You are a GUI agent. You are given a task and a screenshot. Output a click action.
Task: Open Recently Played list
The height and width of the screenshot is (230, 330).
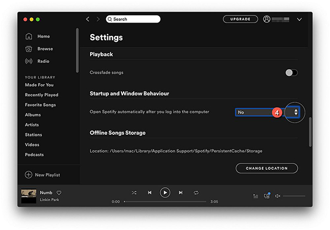tap(42, 95)
